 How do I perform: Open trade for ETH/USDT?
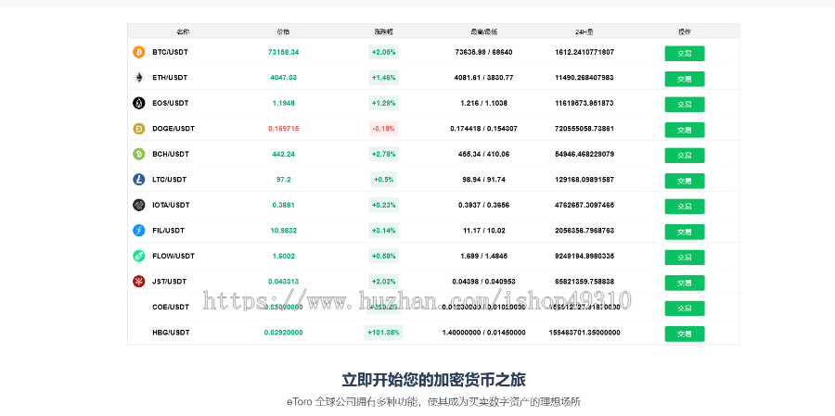point(685,80)
